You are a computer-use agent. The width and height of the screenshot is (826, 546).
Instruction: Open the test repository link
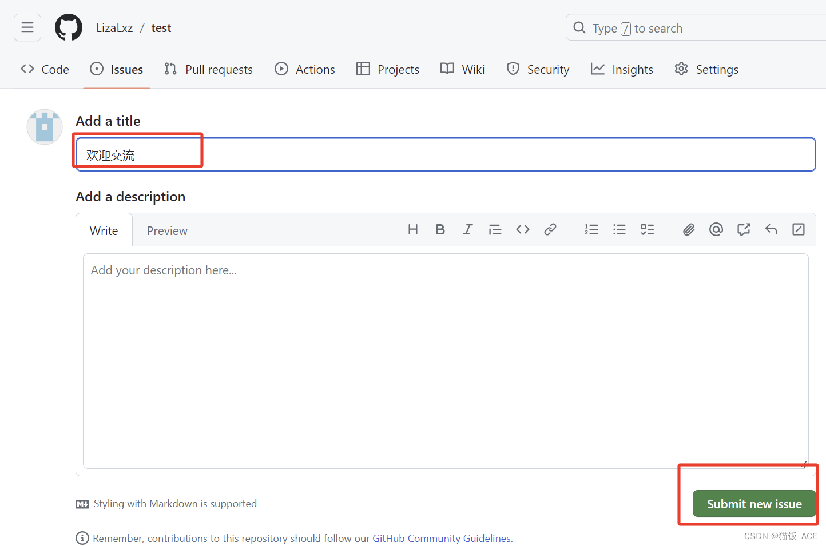click(x=161, y=28)
